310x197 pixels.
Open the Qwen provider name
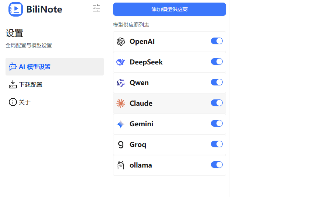[139, 83]
